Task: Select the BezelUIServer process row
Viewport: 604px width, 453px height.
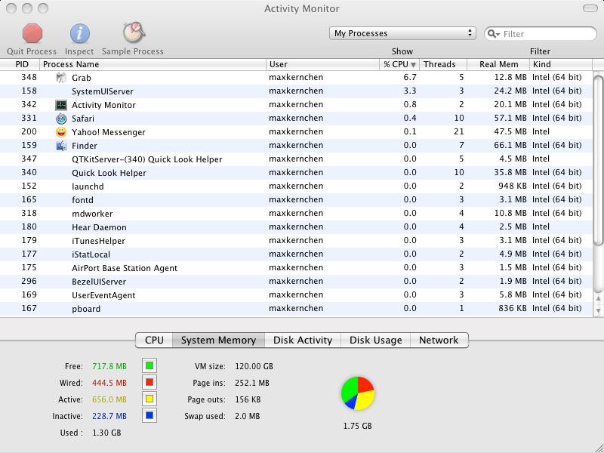Action: click(296, 281)
